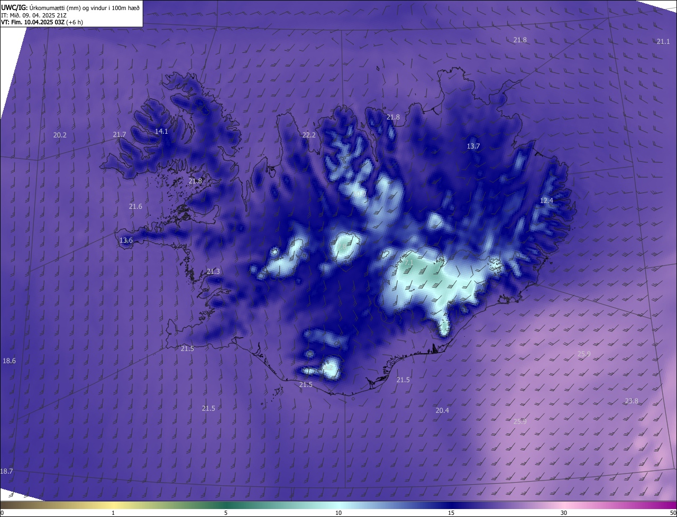The image size is (677, 517).
Task: Click the map value 18.7
Action: (6, 471)
